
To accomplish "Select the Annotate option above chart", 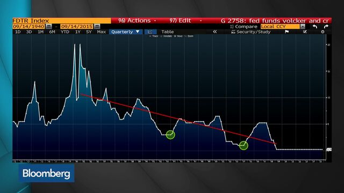I will (x=166, y=36).
